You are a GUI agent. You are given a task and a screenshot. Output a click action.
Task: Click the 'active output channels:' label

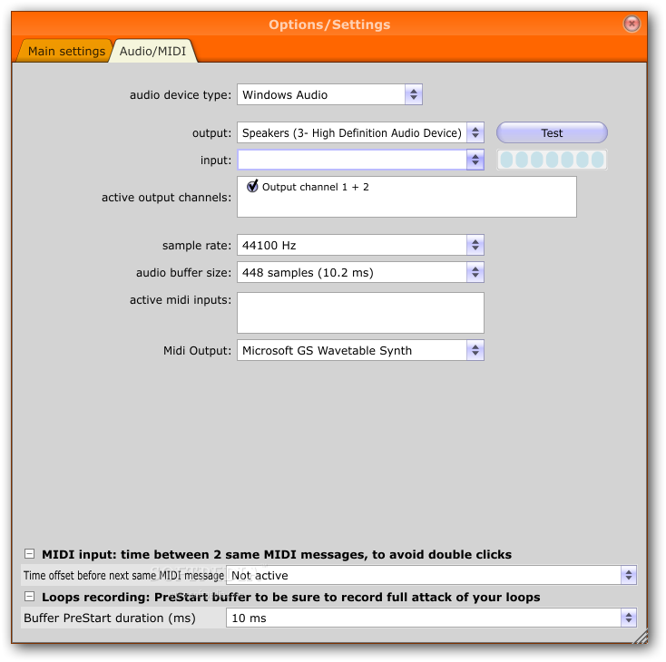pos(167,198)
